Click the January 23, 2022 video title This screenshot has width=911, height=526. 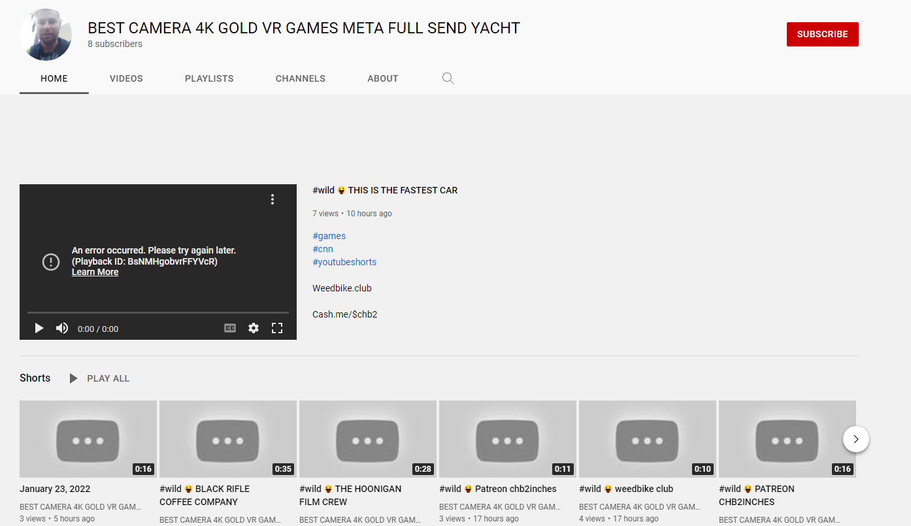tap(55, 489)
